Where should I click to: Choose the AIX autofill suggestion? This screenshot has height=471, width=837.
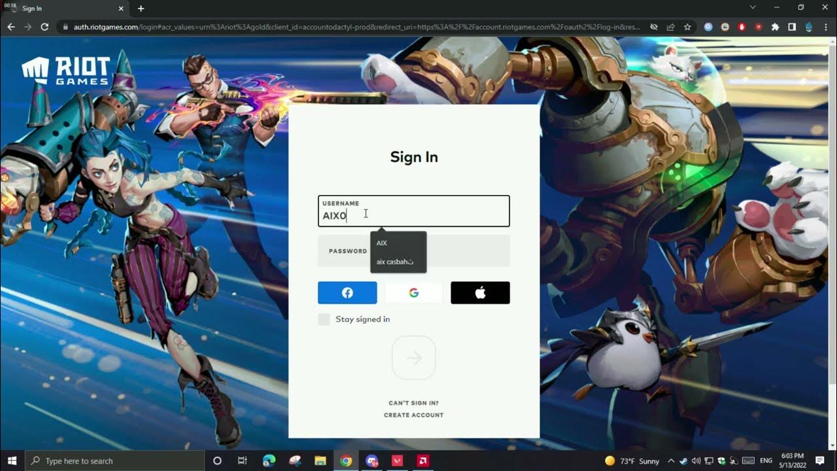[x=398, y=243]
